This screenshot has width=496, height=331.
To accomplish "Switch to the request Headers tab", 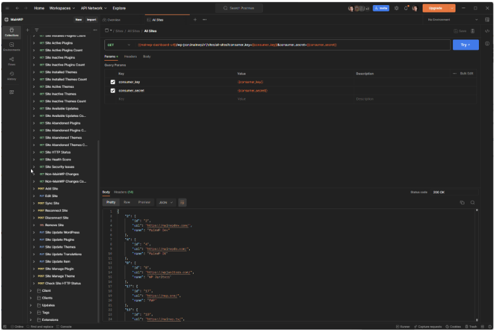I will click(x=130, y=57).
